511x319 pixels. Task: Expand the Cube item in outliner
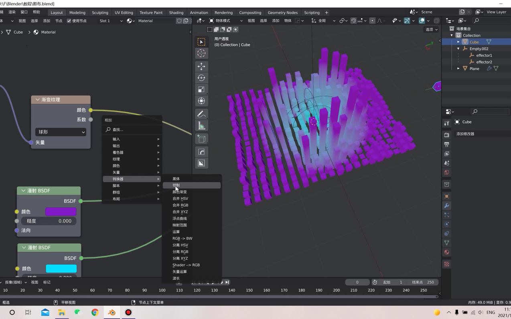tap(458, 42)
